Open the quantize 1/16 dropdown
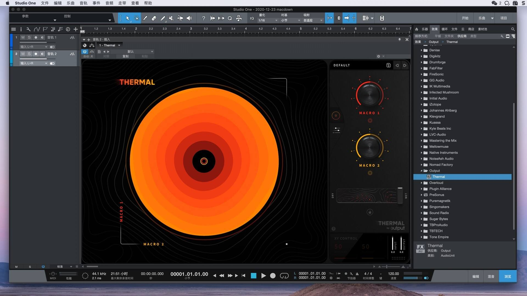 click(268, 20)
